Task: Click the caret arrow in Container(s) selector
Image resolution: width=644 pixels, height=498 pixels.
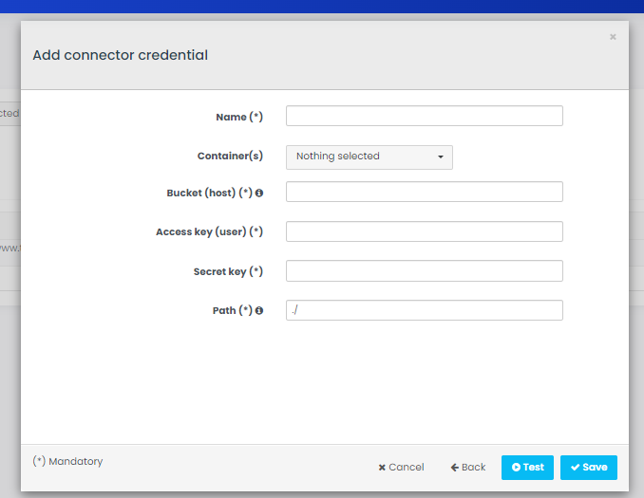Action: [441, 157]
